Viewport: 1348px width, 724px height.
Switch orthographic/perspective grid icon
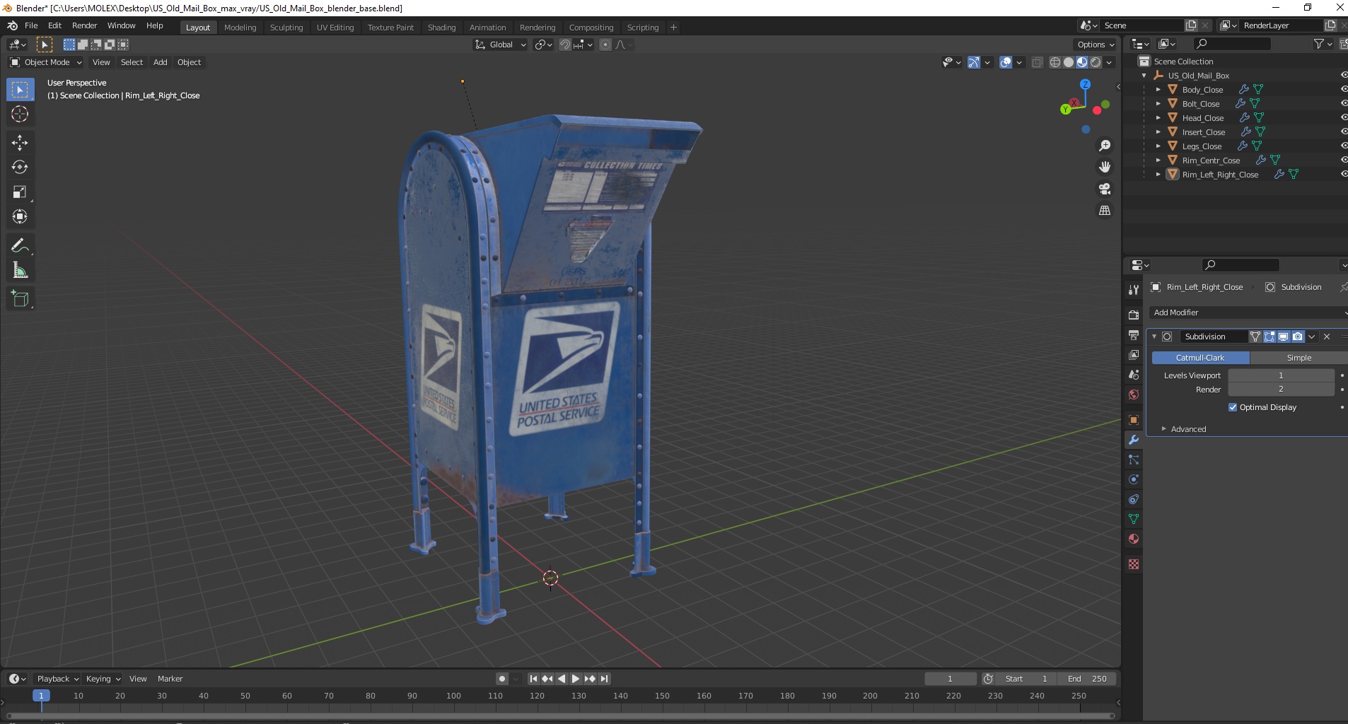pyautogui.click(x=1104, y=211)
